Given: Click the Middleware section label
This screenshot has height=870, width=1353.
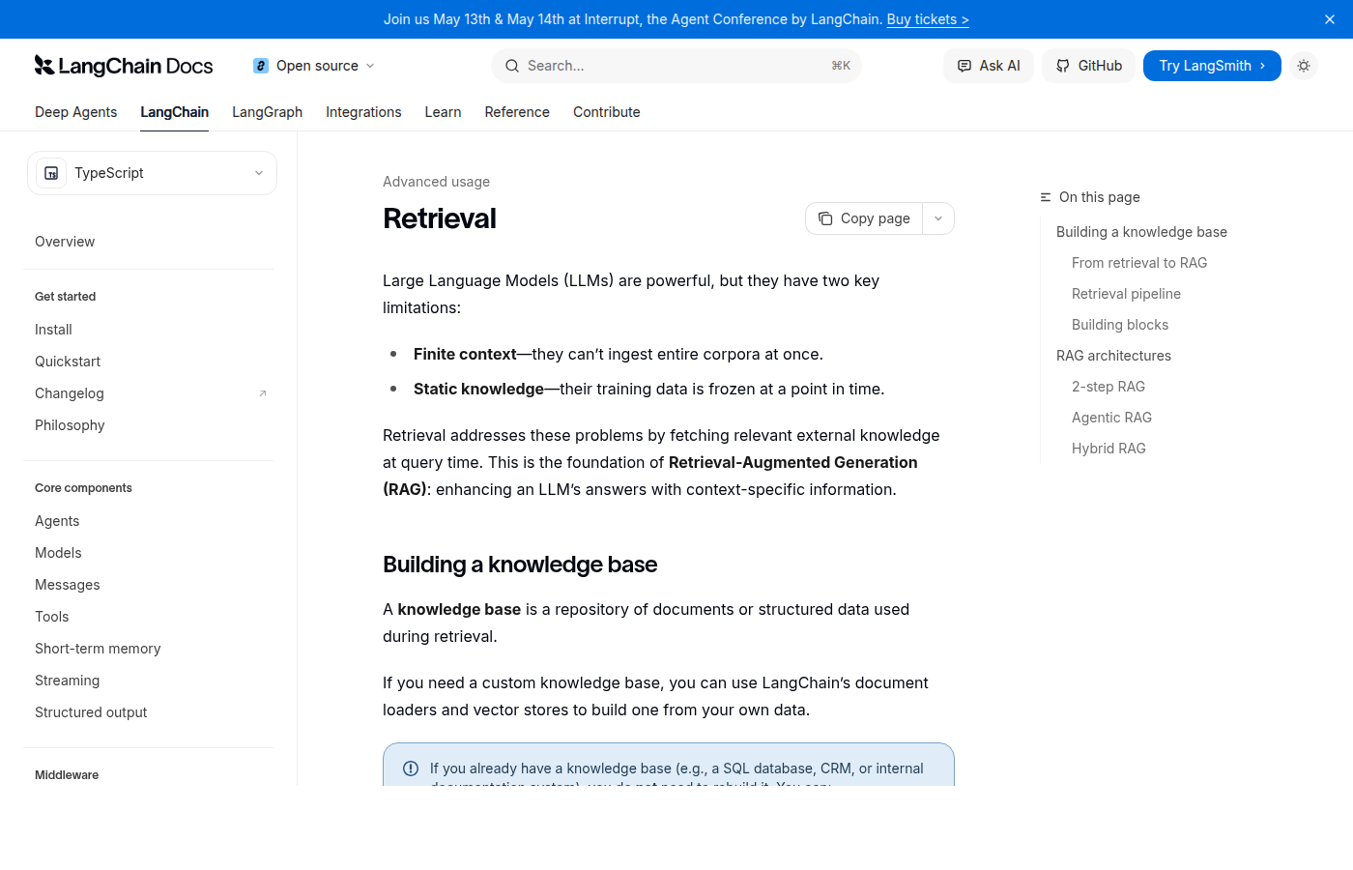Looking at the screenshot, I should 67,775.
